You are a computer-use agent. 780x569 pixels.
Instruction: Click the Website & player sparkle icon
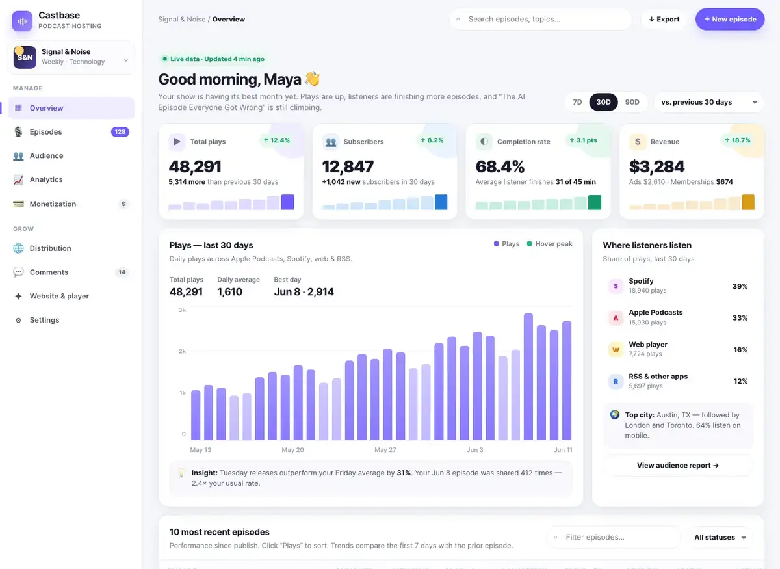point(18,296)
